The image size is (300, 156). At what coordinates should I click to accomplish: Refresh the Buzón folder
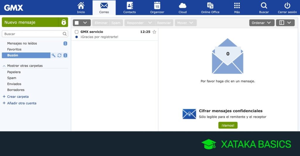click(x=59, y=55)
